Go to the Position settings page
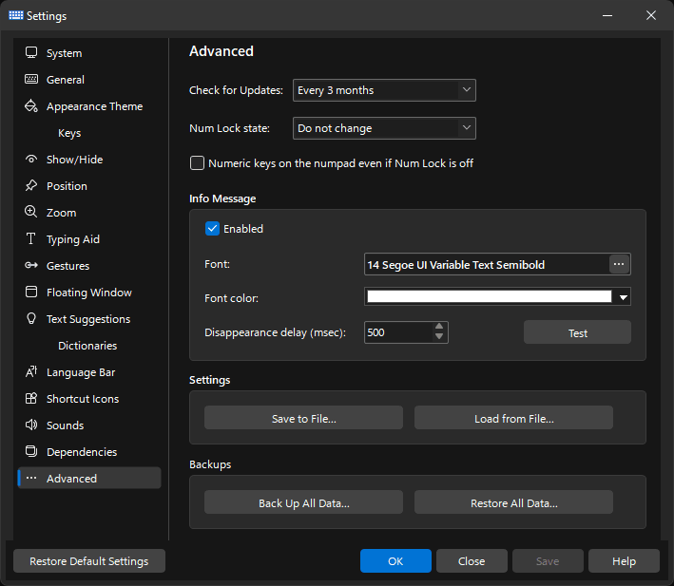Screen dimensions: 674x586 (x=89, y=186)
